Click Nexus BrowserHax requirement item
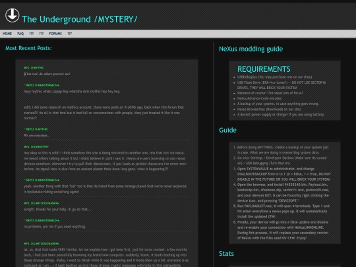 [269, 109]
